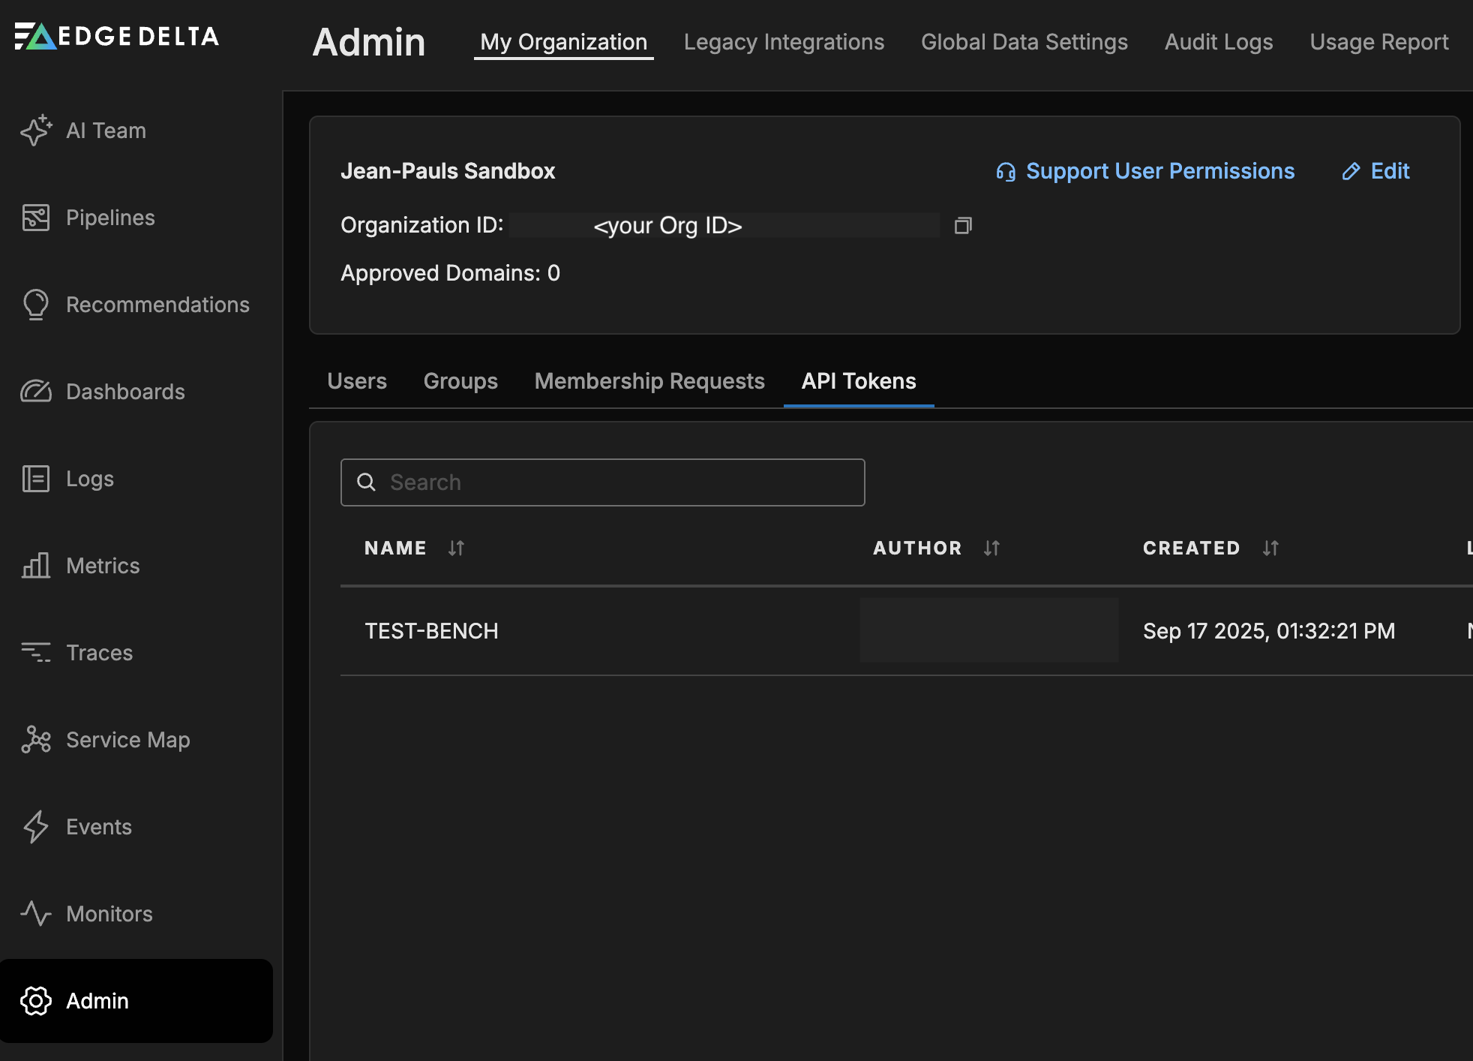Toggle sorting on the AUTHOR column

click(x=991, y=548)
